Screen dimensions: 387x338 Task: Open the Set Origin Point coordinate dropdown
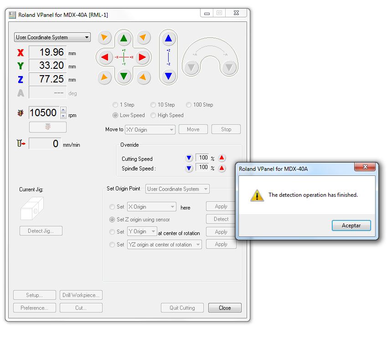point(177,189)
